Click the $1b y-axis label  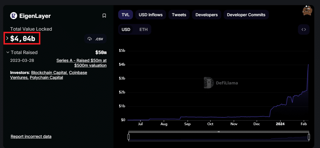122,106
